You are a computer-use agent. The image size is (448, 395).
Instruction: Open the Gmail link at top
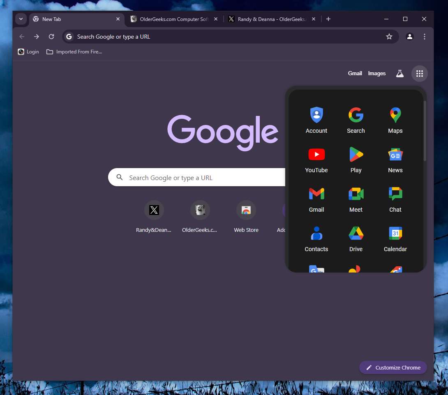click(355, 74)
